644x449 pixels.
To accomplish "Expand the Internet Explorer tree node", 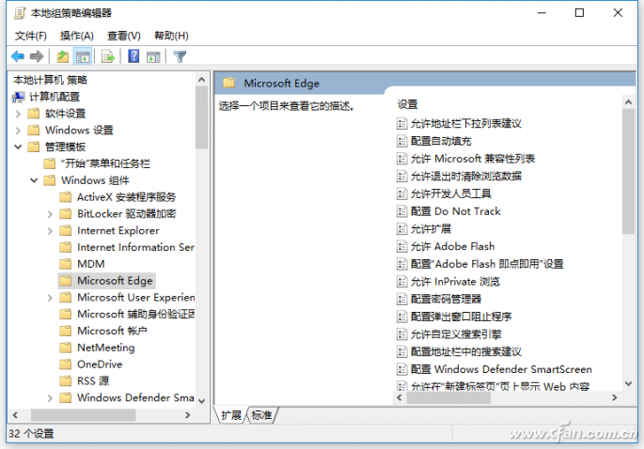I will (50, 231).
